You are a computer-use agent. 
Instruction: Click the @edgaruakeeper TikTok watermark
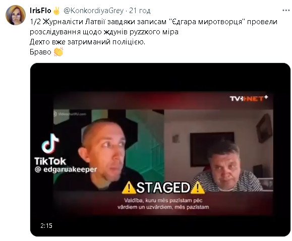66,169
